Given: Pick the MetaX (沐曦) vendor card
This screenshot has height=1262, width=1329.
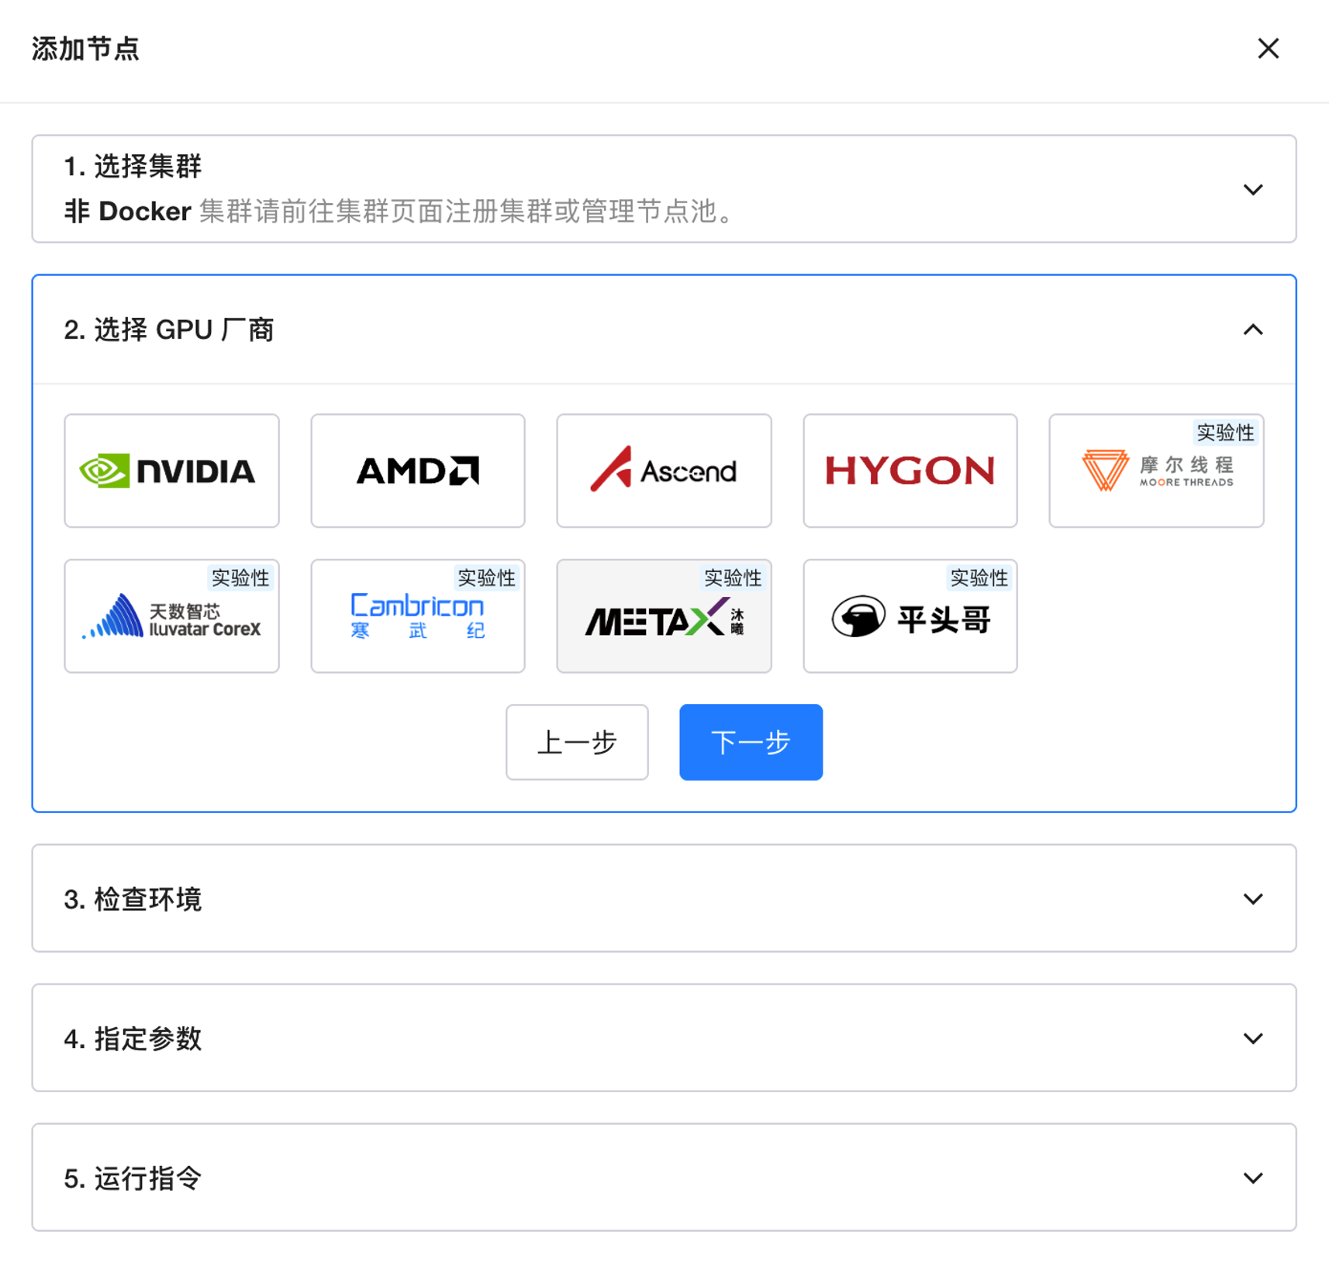Looking at the screenshot, I should (x=664, y=616).
